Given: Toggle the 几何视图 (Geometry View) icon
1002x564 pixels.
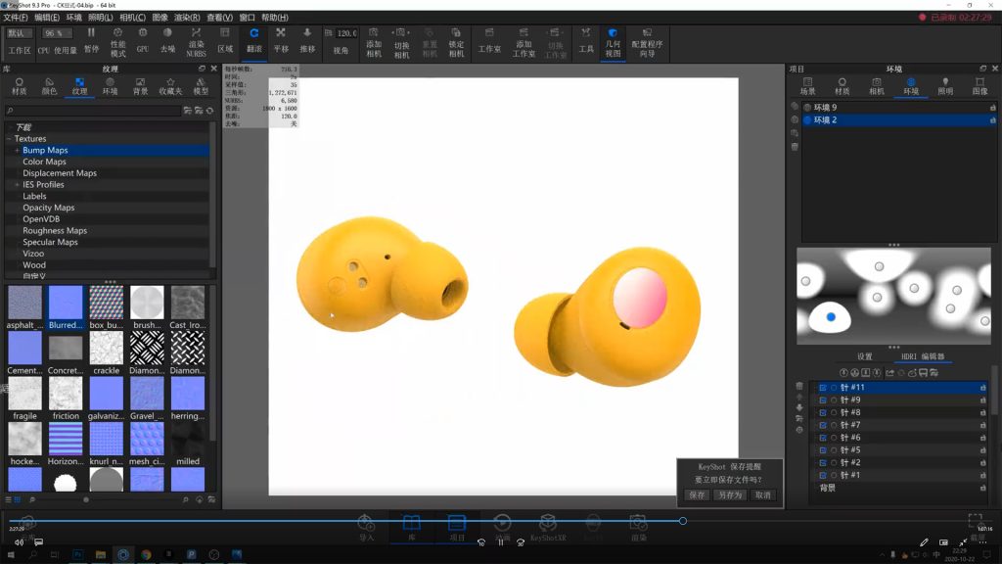Looking at the screenshot, I should coord(613,39).
